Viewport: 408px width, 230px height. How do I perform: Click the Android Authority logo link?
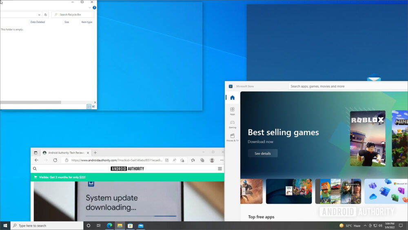click(x=127, y=168)
